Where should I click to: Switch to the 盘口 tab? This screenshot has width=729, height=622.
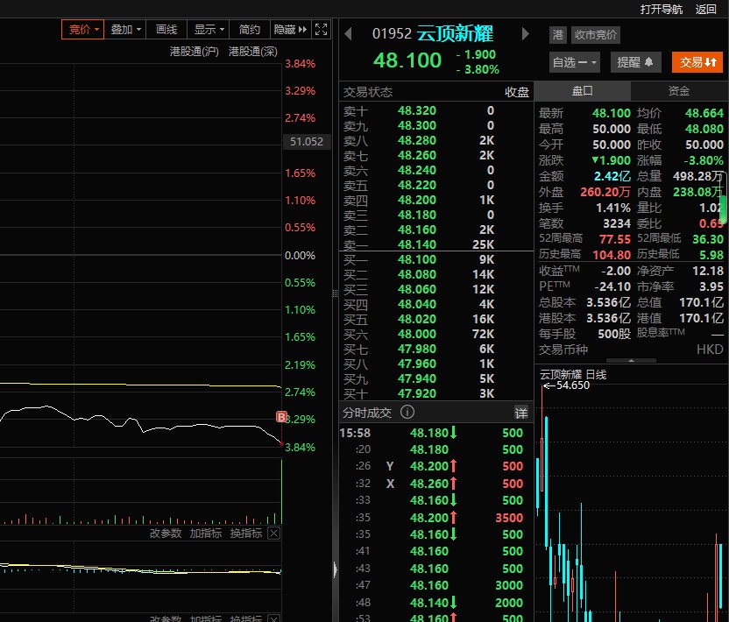pos(582,90)
